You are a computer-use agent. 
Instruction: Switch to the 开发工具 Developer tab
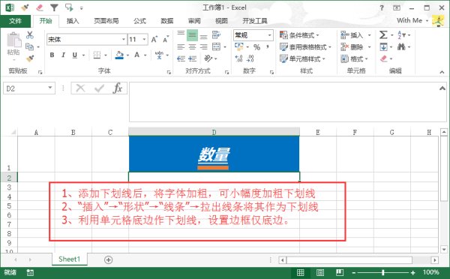[x=255, y=21]
